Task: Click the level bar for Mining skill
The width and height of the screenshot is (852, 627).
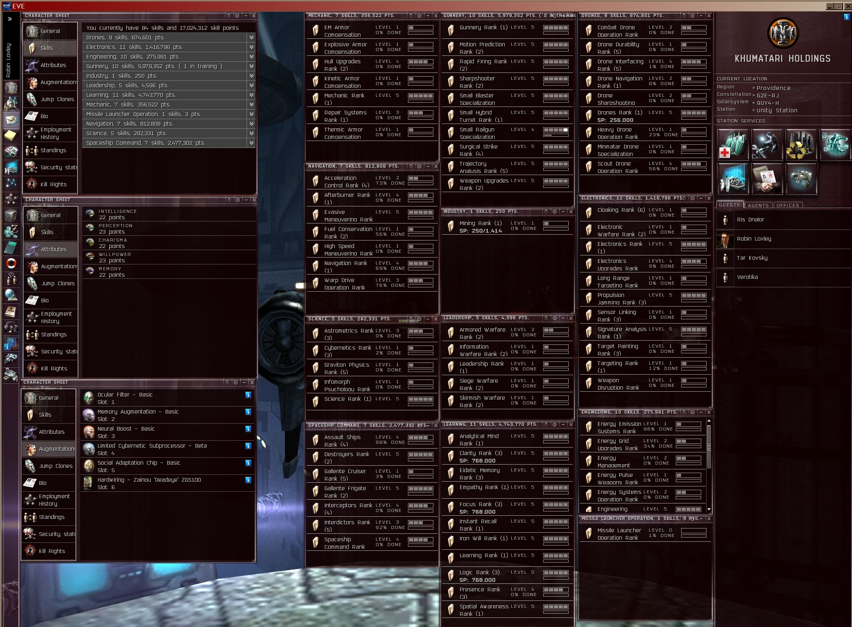Action: (556, 224)
